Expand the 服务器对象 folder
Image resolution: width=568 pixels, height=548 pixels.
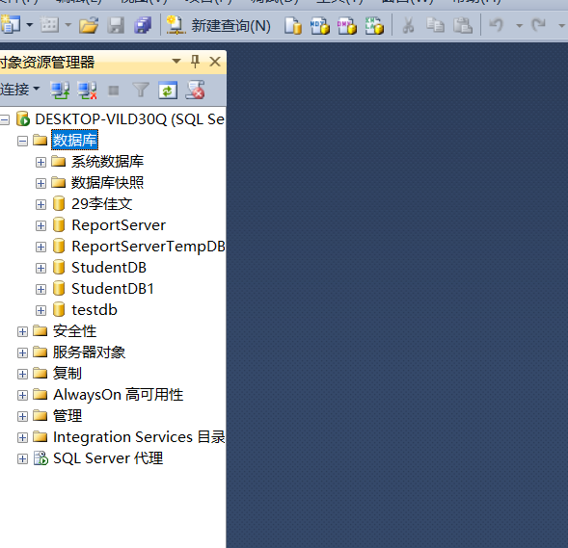22,352
